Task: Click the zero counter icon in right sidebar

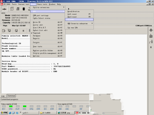Action: [x=151, y=30]
